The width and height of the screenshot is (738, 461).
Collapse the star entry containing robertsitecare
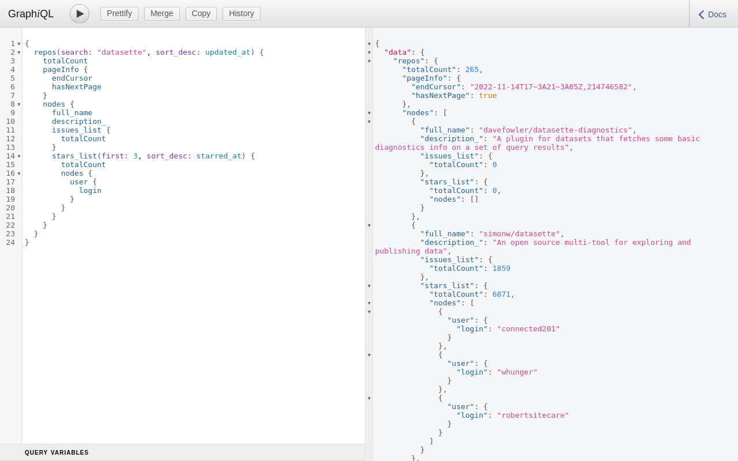pos(369,398)
